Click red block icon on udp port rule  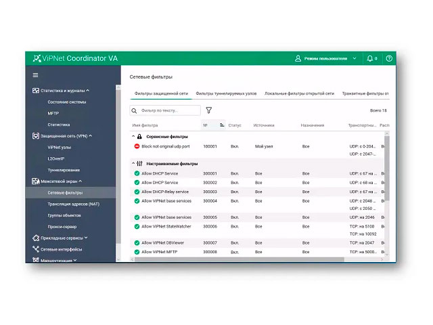[137, 146]
